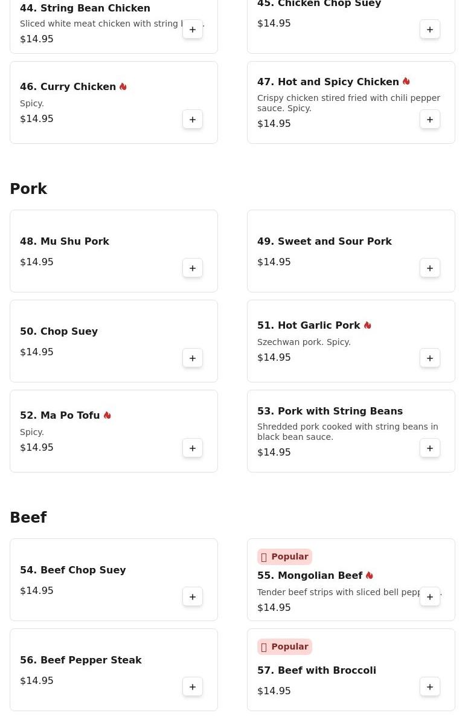Add Ma Po Tofu to cart
465x716 pixels.
(x=193, y=448)
